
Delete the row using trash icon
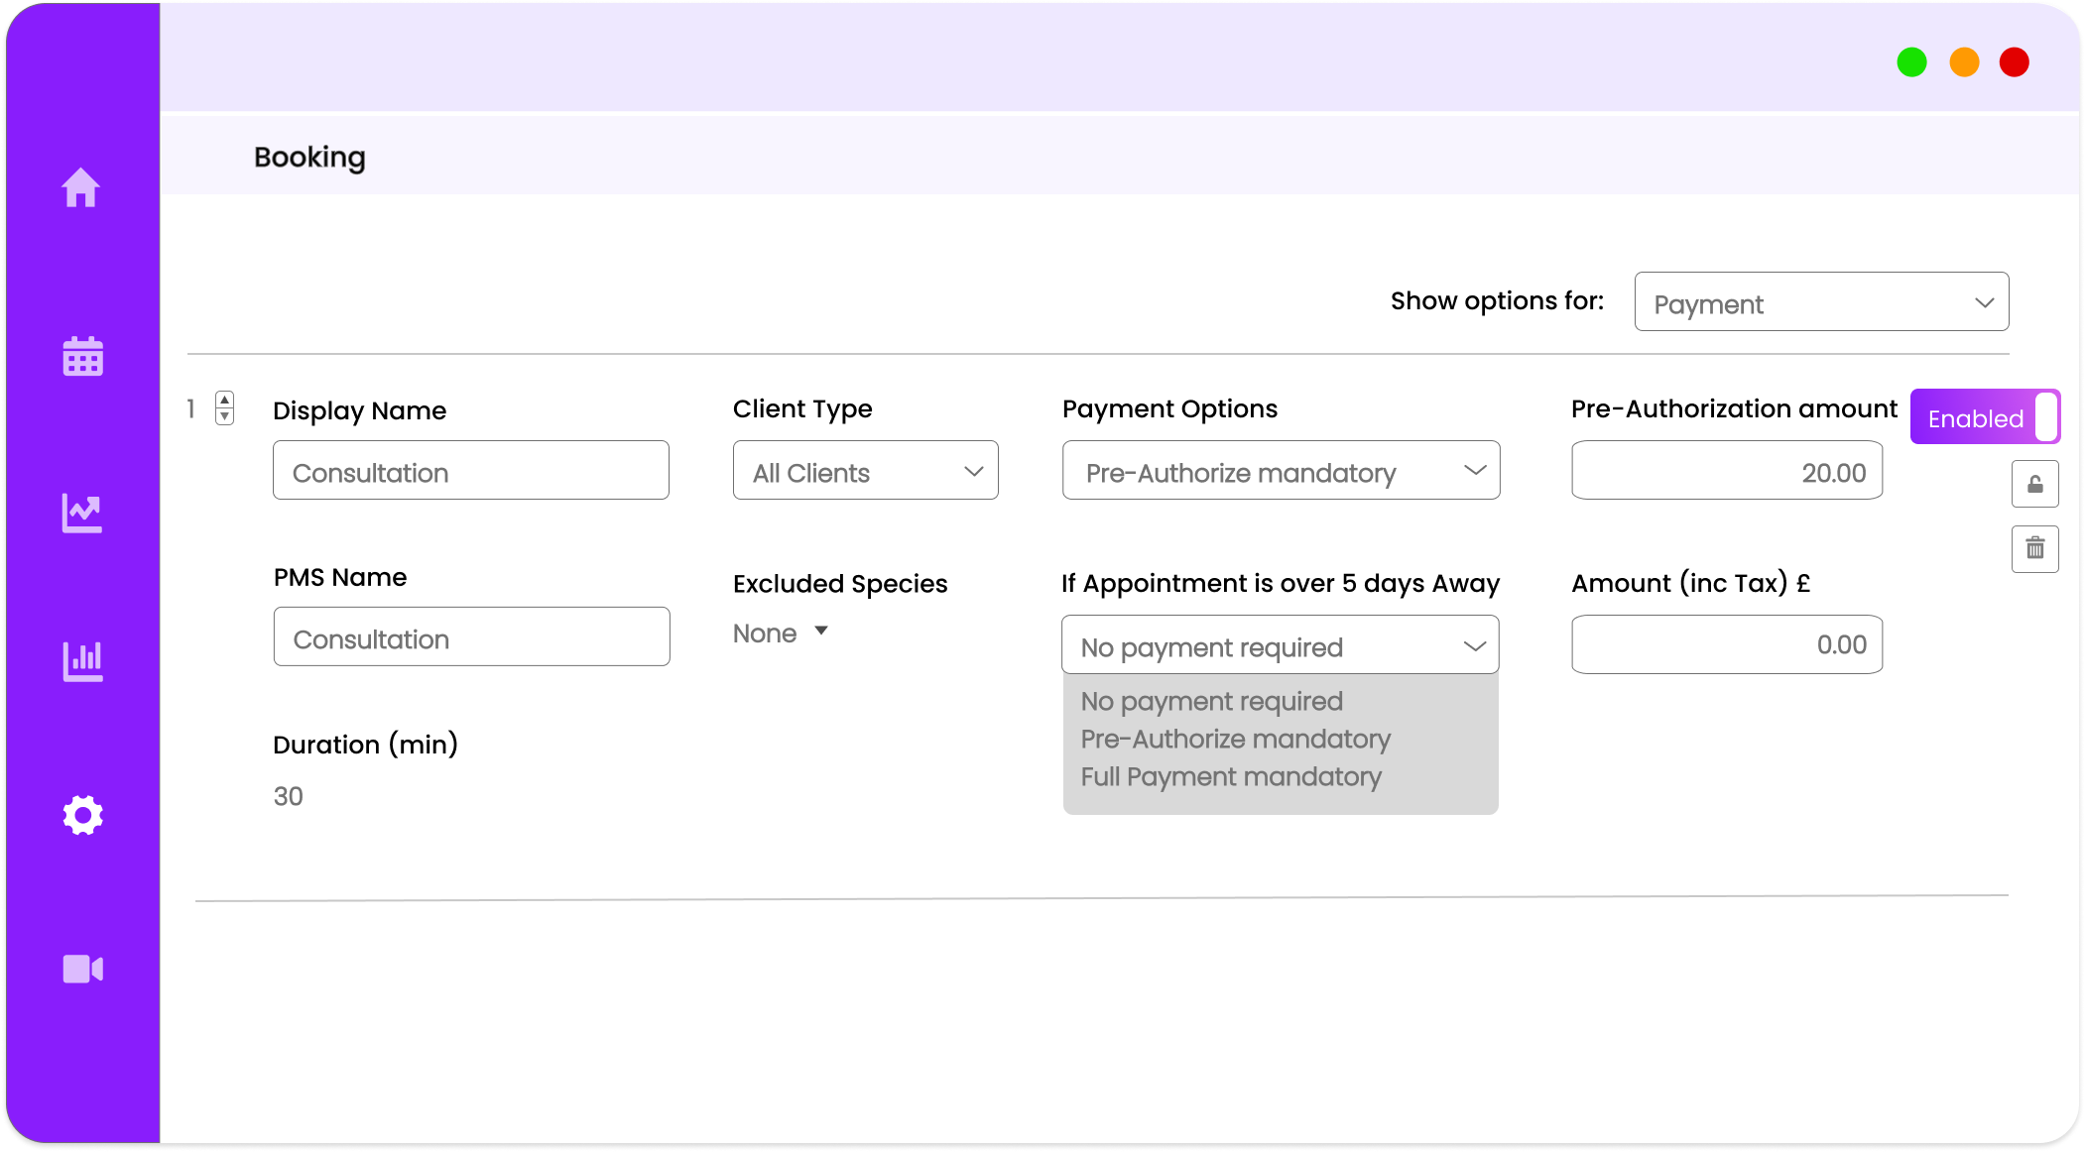[2034, 548]
